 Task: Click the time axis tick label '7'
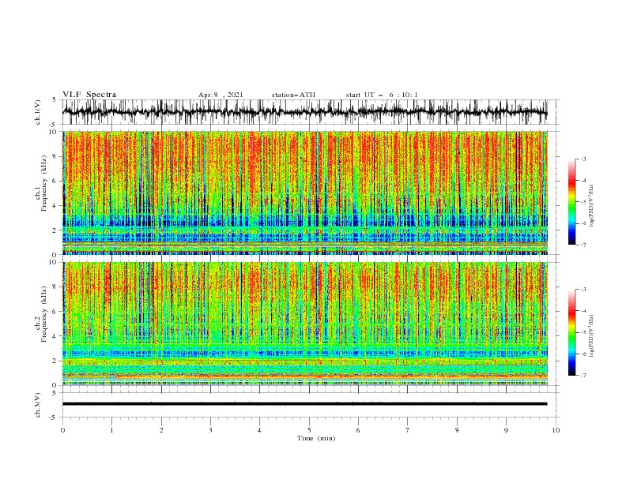408,430
